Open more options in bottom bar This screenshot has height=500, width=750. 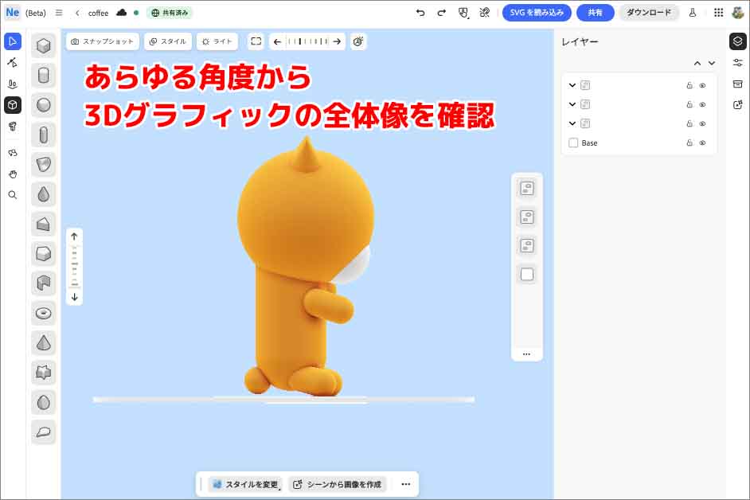click(x=405, y=484)
